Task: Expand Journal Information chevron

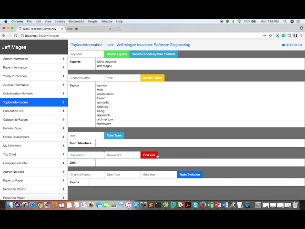Action: click(x=63, y=85)
